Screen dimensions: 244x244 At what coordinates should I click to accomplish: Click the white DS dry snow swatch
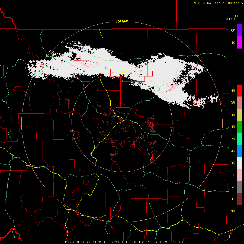point(239,163)
